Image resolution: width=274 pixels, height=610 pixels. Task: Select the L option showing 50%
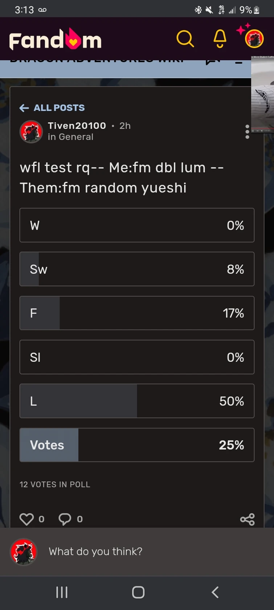click(137, 401)
